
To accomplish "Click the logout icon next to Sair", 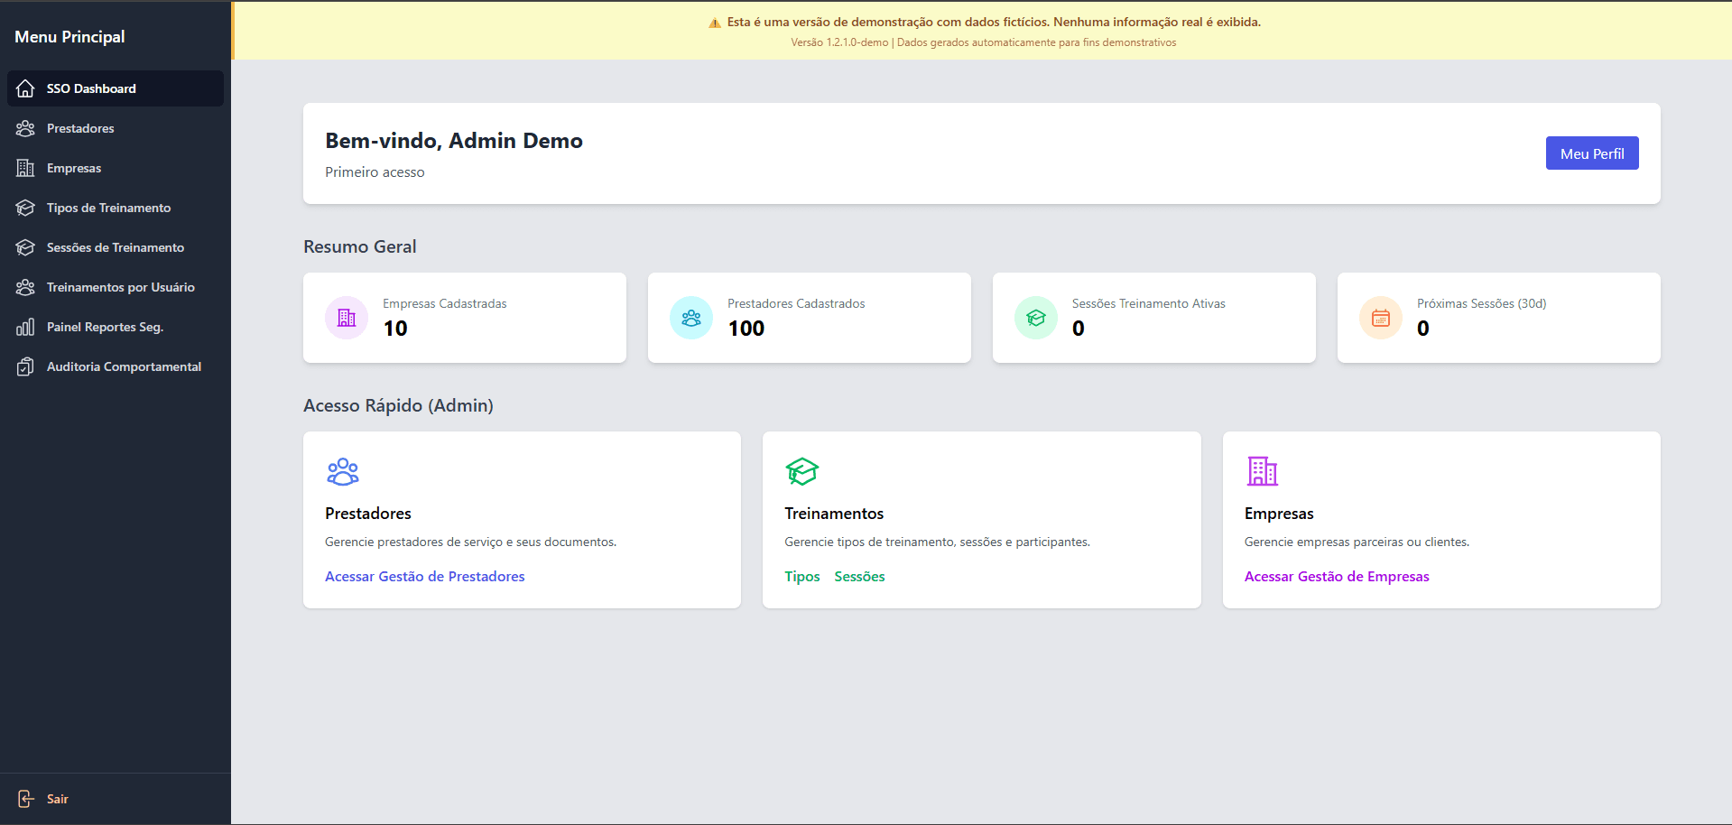I will tap(25, 798).
